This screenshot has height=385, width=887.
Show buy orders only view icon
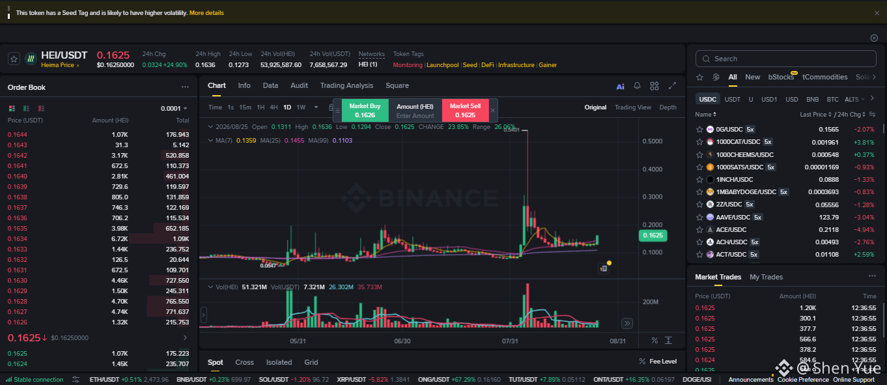(x=26, y=108)
